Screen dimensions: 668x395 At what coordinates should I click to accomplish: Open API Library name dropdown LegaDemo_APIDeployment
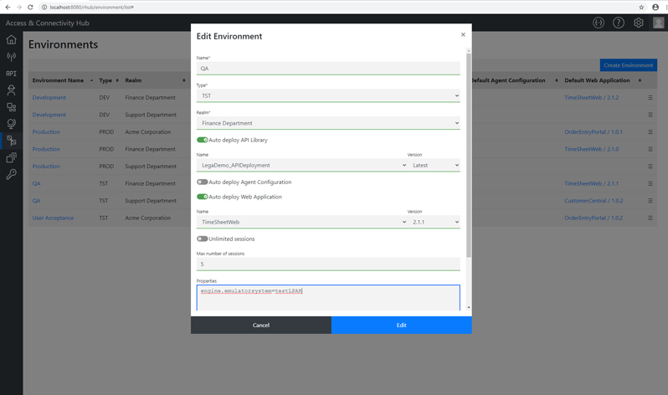pyautogui.click(x=301, y=166)
